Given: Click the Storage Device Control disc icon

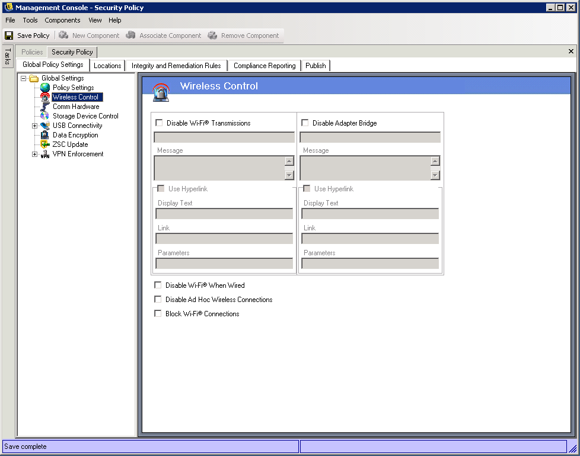Looking at the screenshot, I should pyautogui.click(x=45, y=116).
